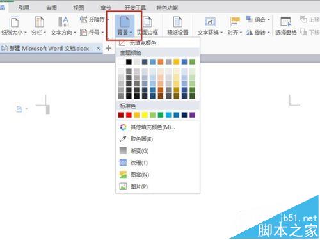
Task: Open the 选择窗格 selection pane
Action: coord(285,22)
